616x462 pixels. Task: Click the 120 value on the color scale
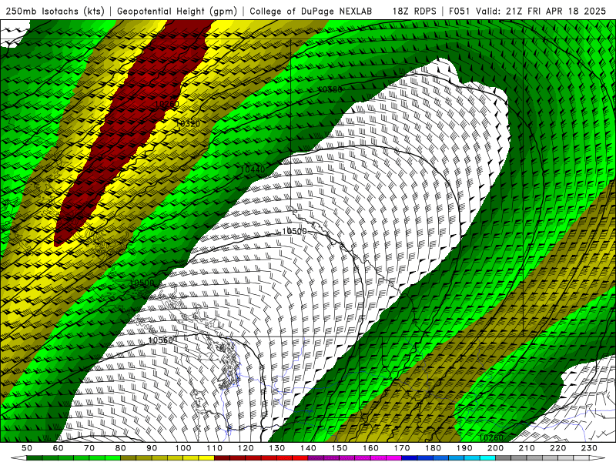tap(246, 448)
